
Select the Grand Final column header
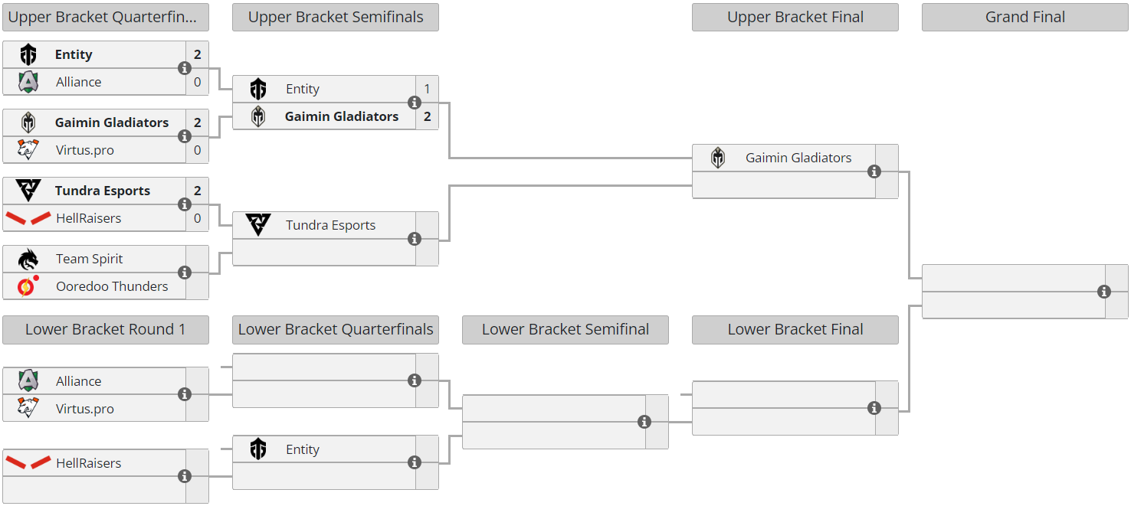1024,17
